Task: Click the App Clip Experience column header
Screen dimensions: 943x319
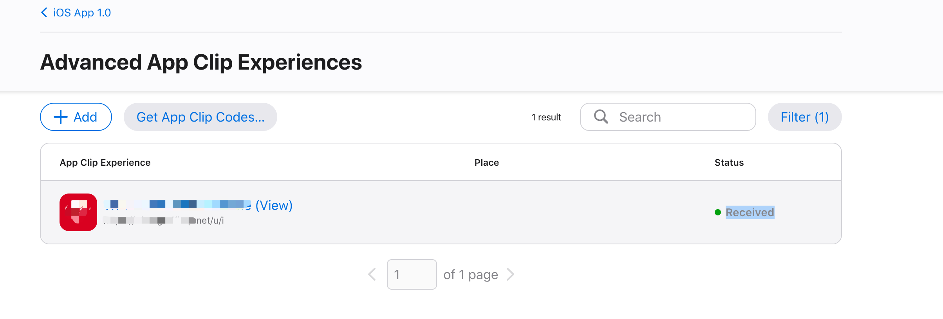Action: coord(105,163)
